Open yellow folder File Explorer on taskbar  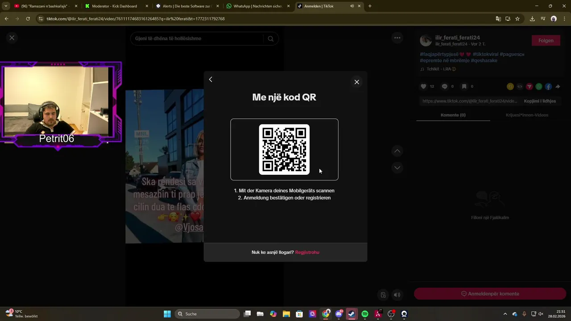coord(286,314)
